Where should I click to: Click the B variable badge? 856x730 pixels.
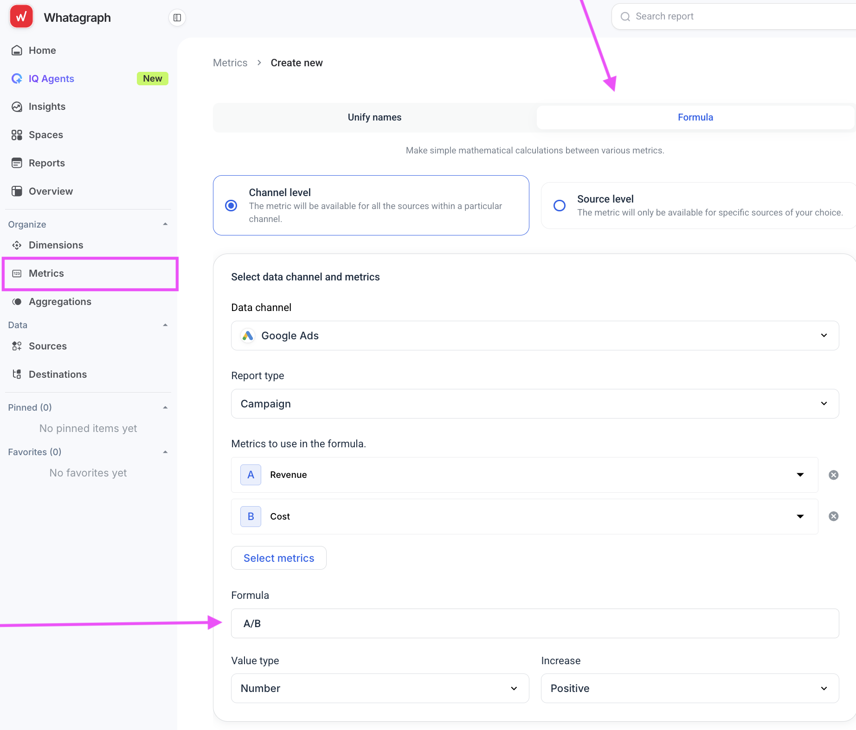(251, 516)
